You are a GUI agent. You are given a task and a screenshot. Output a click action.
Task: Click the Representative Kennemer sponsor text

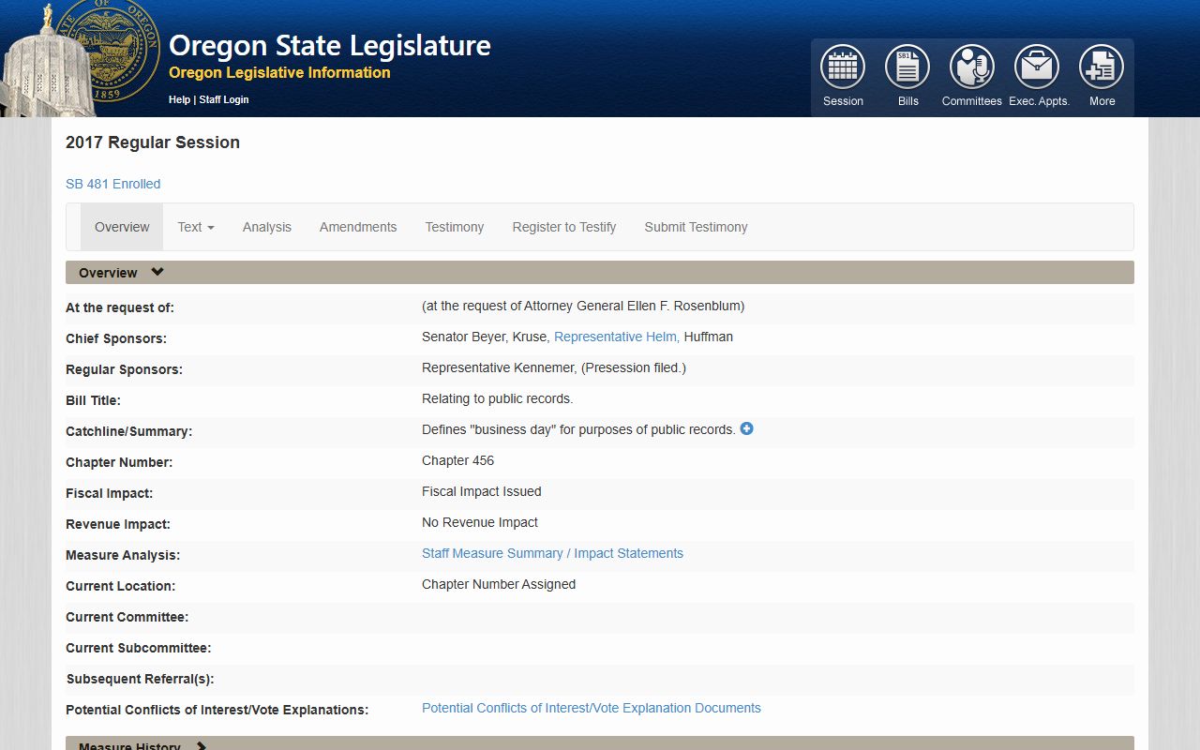(x=499, y=367)
